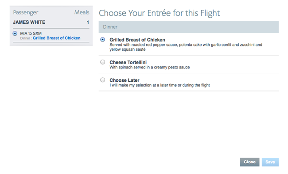
Task: Click the Choose Later option title
Action: tap(125, 80)
